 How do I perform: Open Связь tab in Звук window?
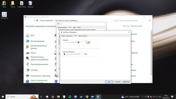(x=79, y=28)
